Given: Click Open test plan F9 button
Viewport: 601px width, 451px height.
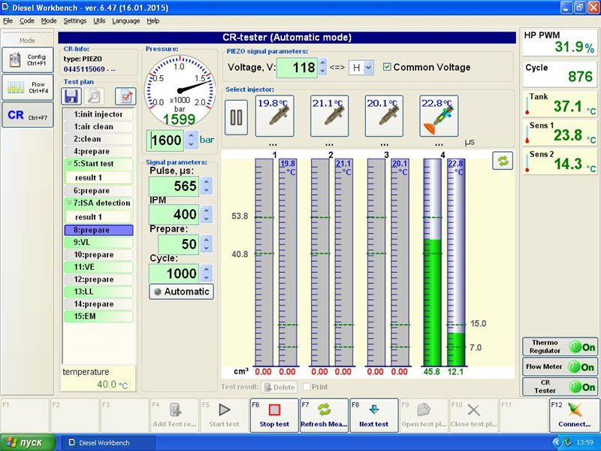Looking at the screenshot, I should coord(424,416).
